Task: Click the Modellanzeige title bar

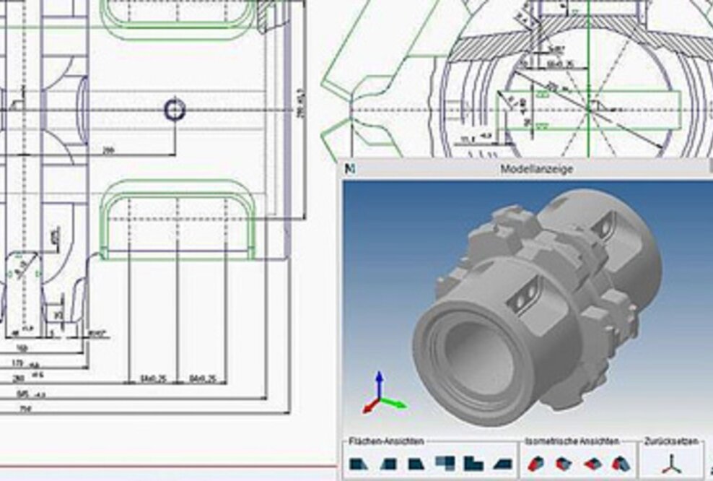Action: tap(538, 168)
